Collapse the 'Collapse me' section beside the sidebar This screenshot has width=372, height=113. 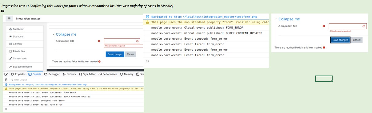point(64,34)
